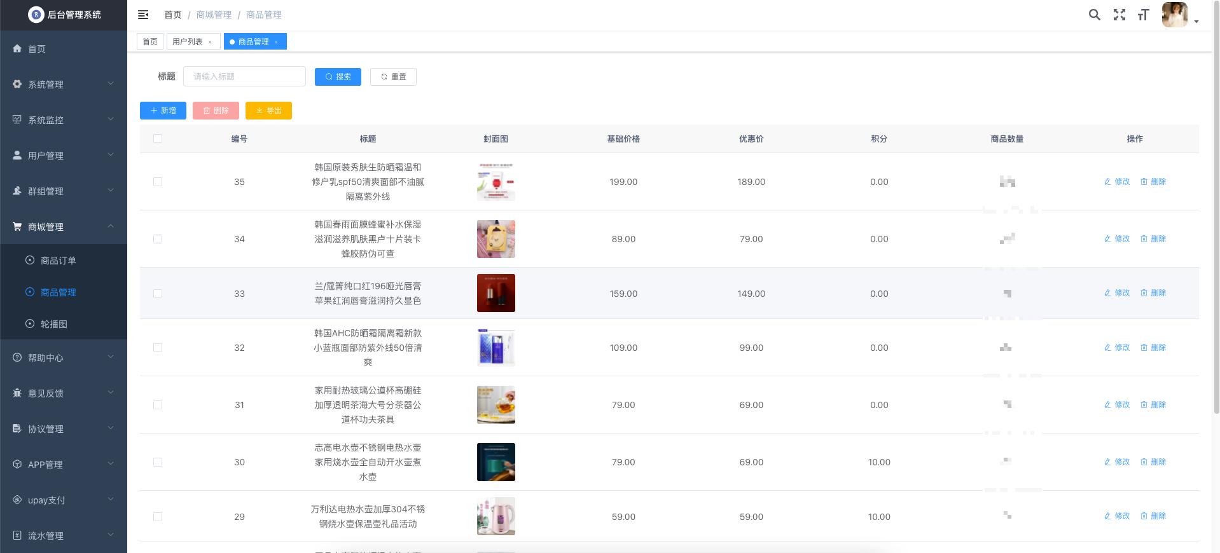Focus the 标题 search input field
This screenshot has width=1220, height=553.
coord(244,76)
